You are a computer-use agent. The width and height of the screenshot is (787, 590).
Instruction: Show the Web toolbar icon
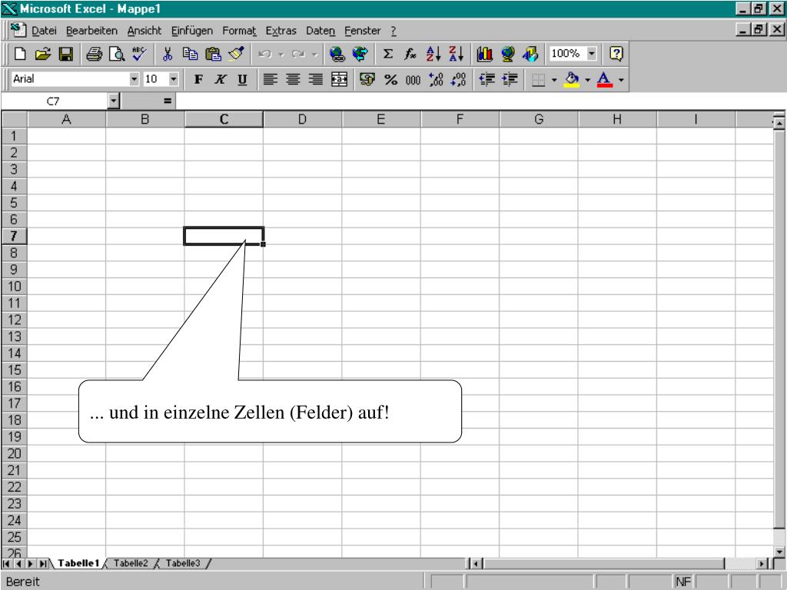(360, 54)
